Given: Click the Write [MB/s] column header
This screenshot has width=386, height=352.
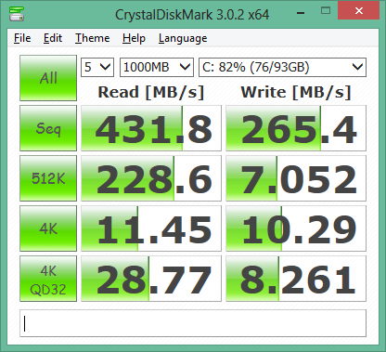Looking at the screenshot, I should coord(296,92).
